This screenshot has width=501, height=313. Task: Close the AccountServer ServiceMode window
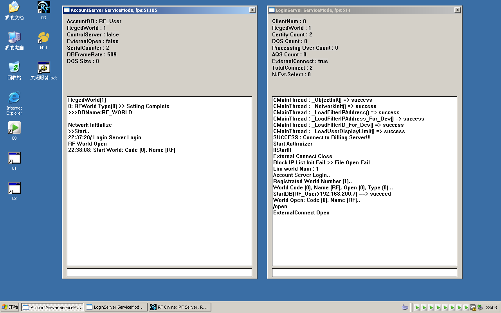[252, 10]
